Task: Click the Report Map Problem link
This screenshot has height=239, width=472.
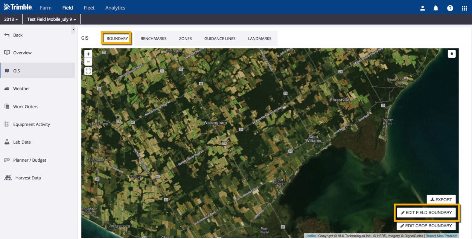Action: tap(441, 236)
